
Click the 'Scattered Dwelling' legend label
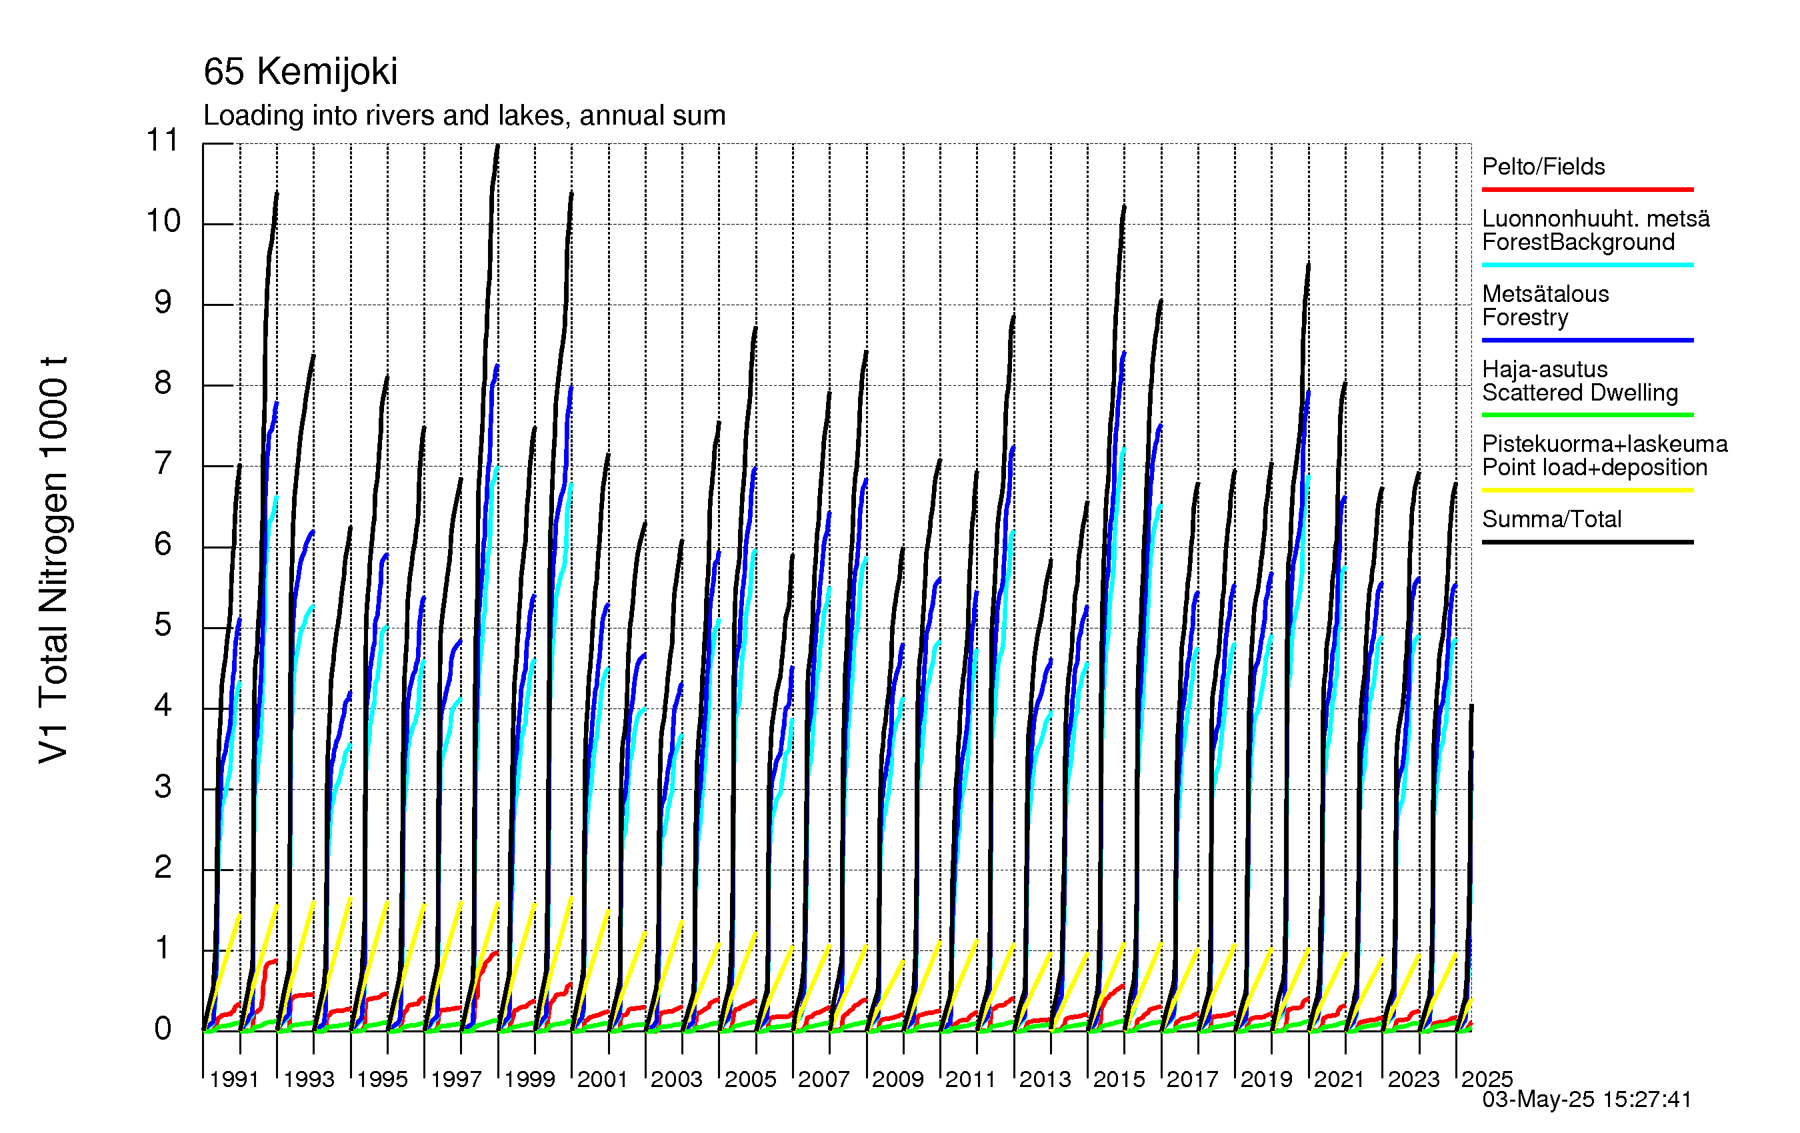1580,393
